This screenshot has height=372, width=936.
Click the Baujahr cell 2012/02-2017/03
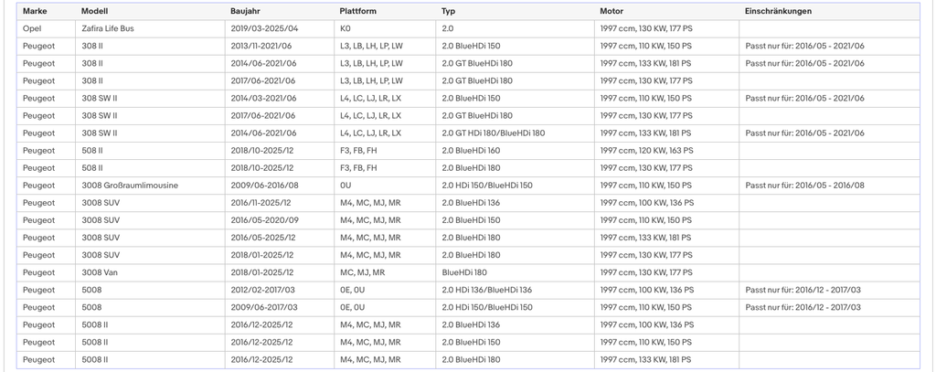(x=280, y=290)
